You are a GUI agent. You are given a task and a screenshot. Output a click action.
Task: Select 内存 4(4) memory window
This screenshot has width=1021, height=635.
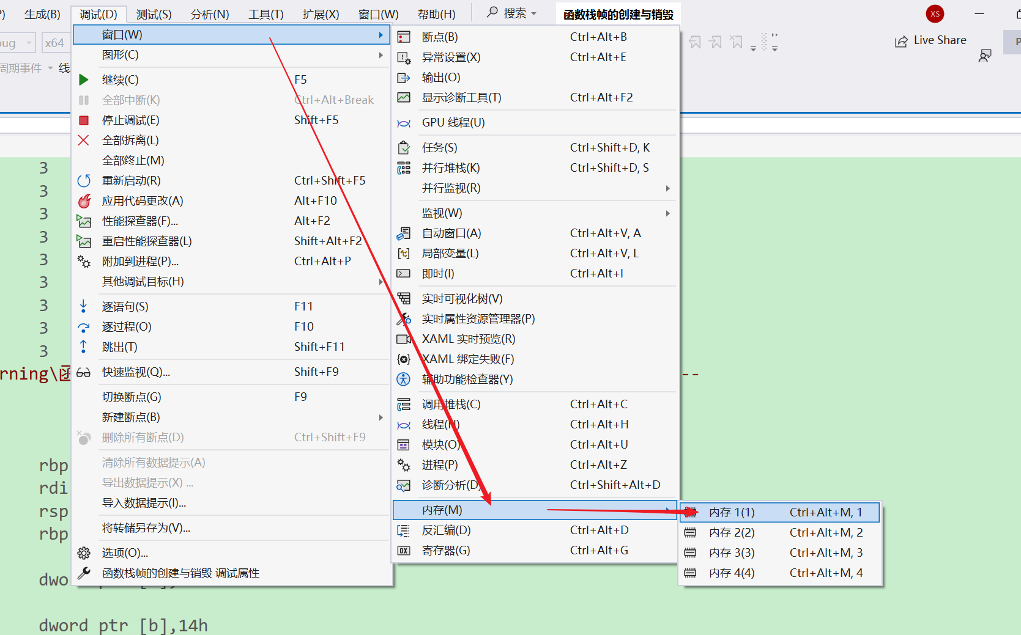780,573
